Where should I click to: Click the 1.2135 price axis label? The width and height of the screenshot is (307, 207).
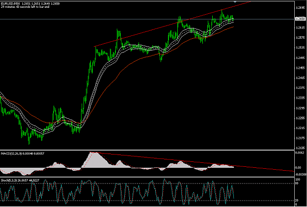point(301,148)
